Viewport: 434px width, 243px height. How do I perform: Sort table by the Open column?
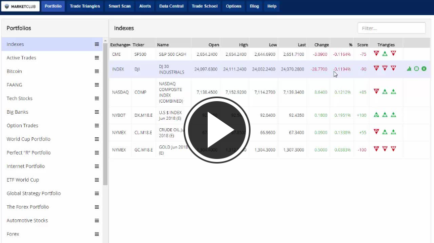tap(214, 45)
